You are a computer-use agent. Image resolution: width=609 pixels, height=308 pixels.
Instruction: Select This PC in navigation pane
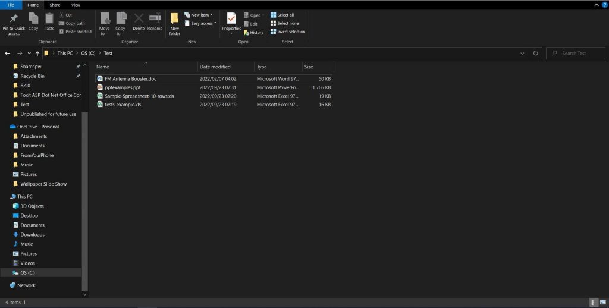tap(25, 197)
